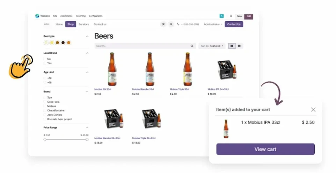Check the Mobius brand checkbox
The width and height of the screenshot is (336, 173).
click(45, 106)
